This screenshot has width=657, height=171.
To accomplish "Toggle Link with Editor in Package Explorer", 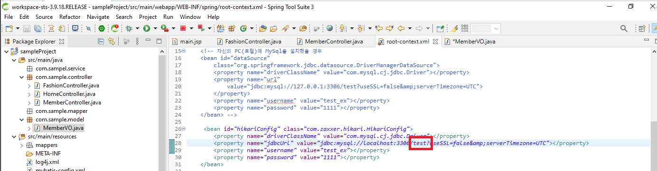I will (112, 42).
